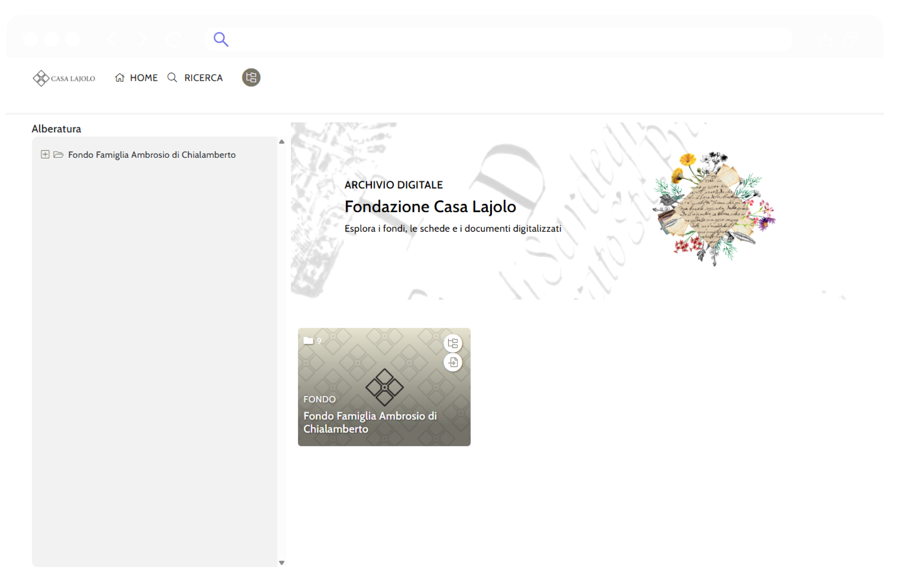Open the RICERCA menu item
899x575 pixels.
[x=203, y=78]
